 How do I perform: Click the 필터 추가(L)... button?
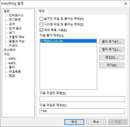112,49
